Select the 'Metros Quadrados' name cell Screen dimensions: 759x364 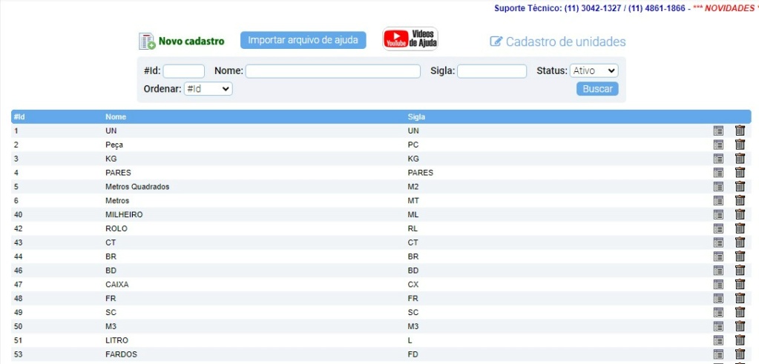pyautogui.click(x=137, y=187)
